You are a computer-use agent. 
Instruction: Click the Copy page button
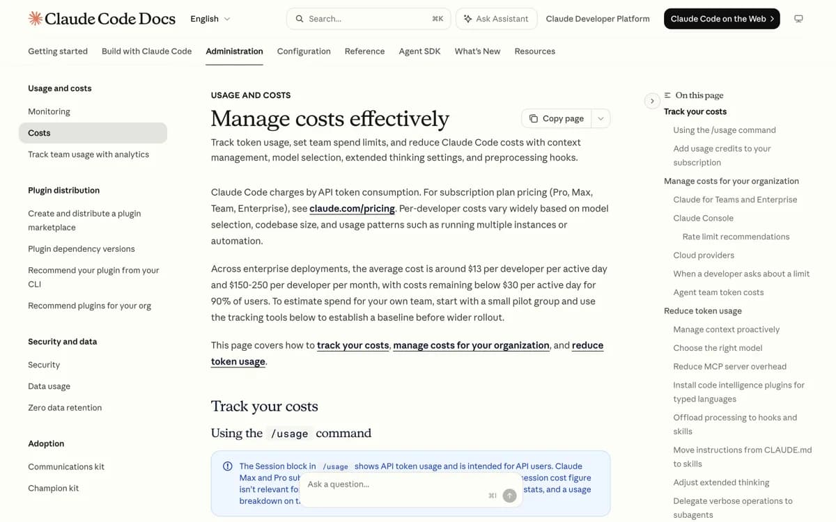556,118
